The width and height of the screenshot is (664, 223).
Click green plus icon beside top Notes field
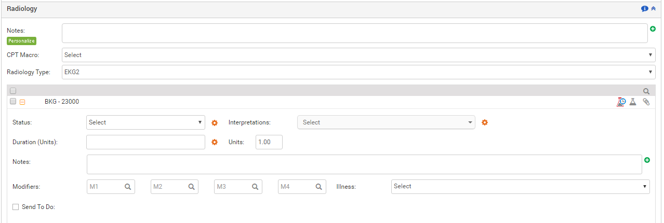pos(653,29)
